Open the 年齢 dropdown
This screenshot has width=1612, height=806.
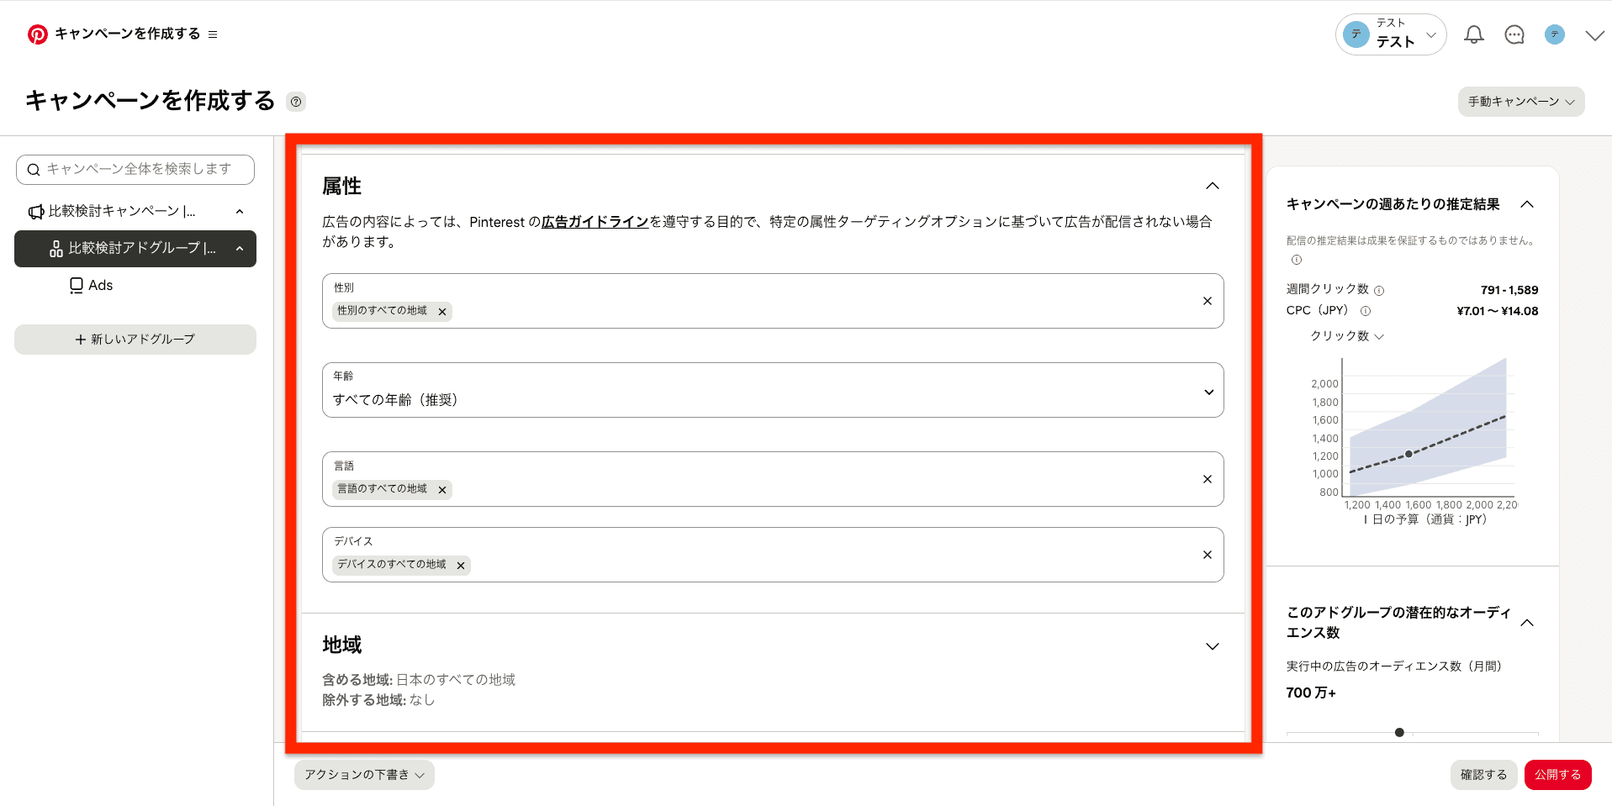773,390
